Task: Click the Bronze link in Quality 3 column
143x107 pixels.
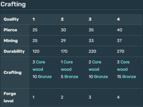Action: pos(101,77)
